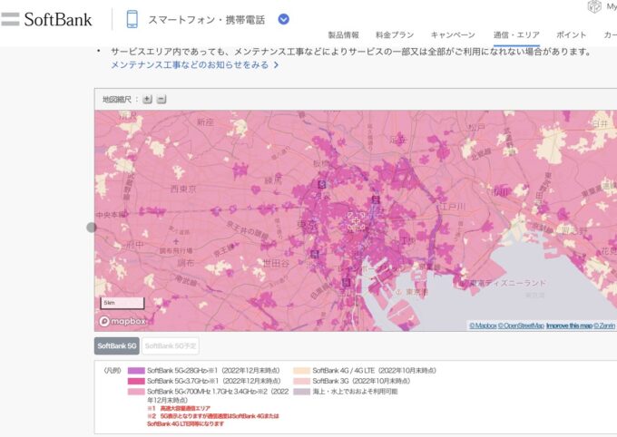Click the 5G 3.7GHz magenta legend swatch
This screenshot has width=617, height=437.
(136, 381)
